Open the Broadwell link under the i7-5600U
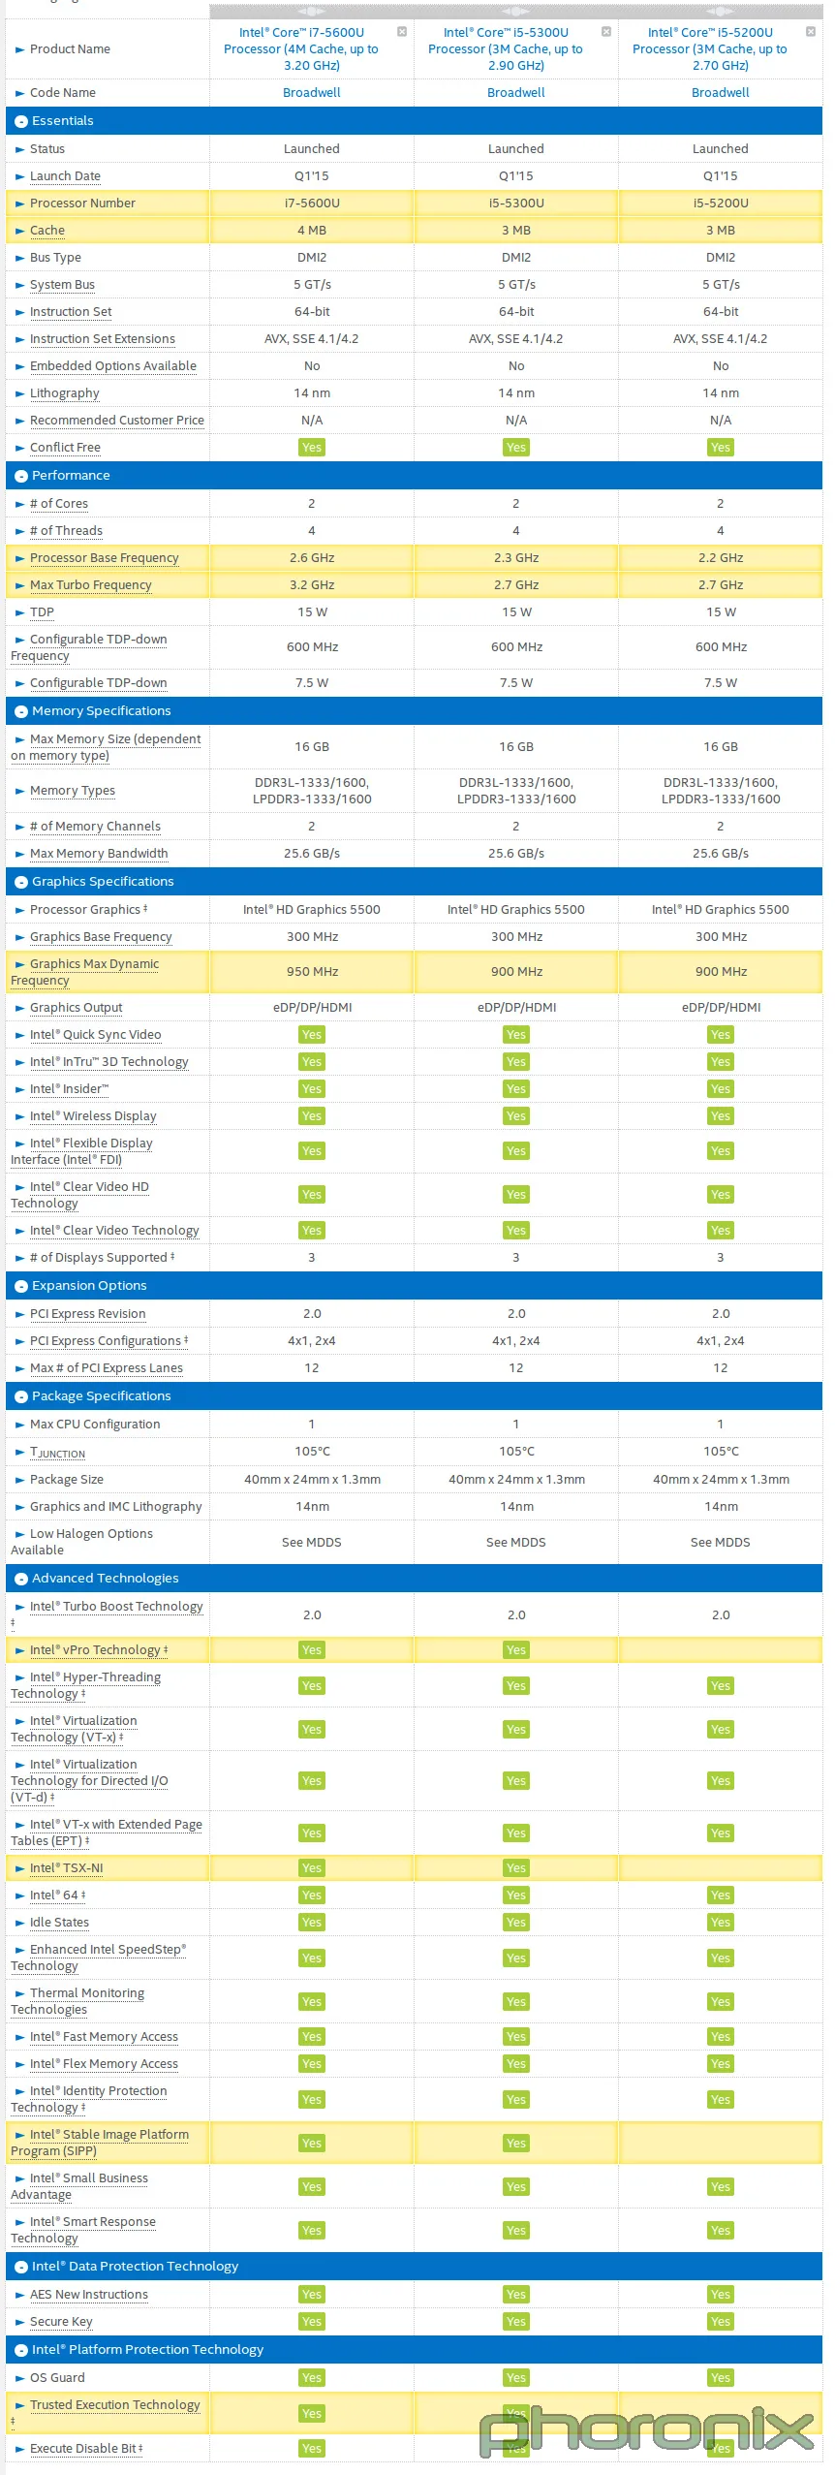835x2475 pixels. point(312,93)
